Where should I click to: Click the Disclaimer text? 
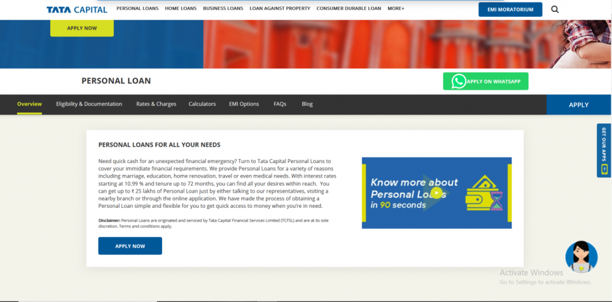click(x=213, y=223)
